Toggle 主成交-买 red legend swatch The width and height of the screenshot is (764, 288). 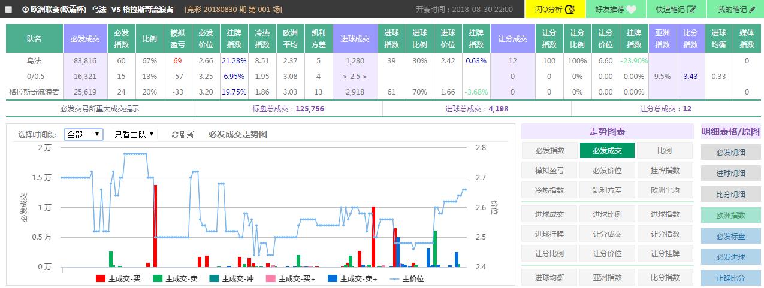100,278
